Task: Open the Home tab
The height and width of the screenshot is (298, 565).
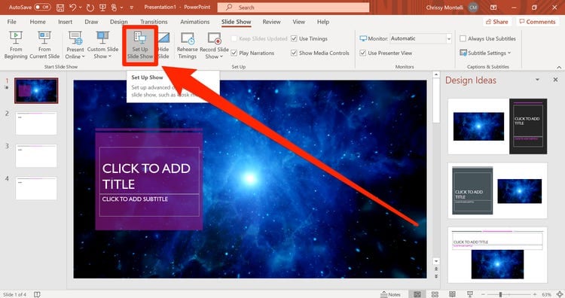Action: (38, 22)
